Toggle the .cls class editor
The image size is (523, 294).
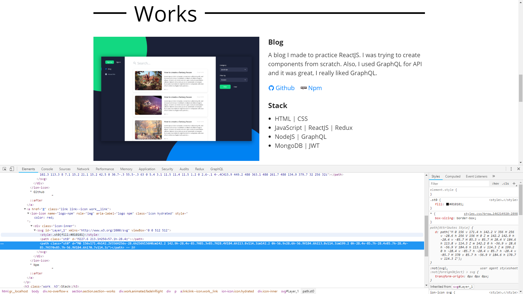(x=506, y=184)
